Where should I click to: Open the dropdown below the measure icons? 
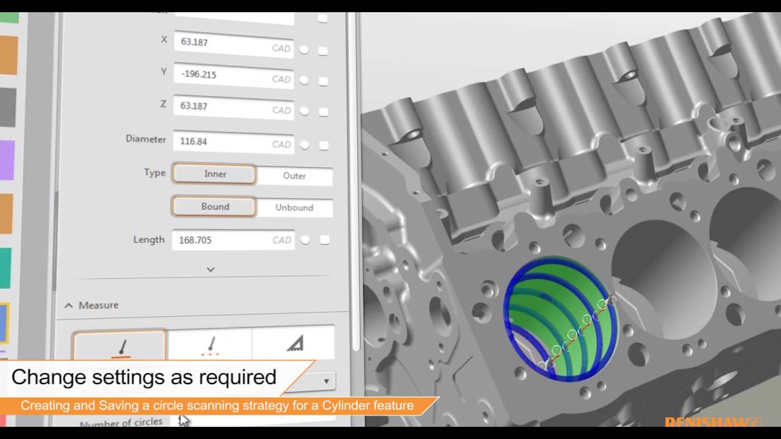click(326, 381)
